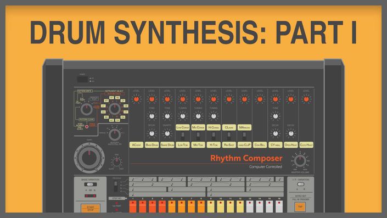Flip the I/F Variation switch
The height and width of the screenshot is (218, 387).
pyautogui.click(x=300, y=184)
